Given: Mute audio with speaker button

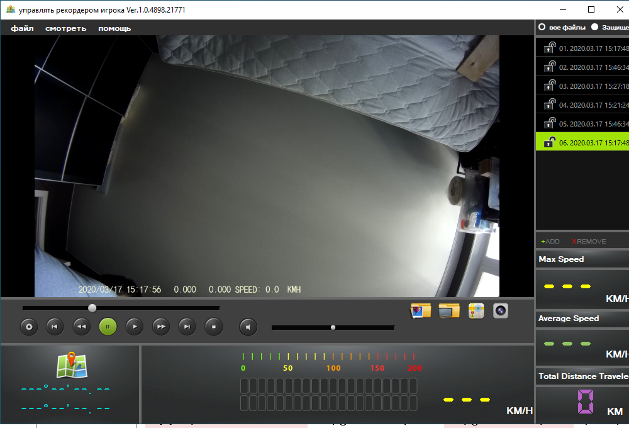Looking at the screenshot, I should [x=248, y=327].
